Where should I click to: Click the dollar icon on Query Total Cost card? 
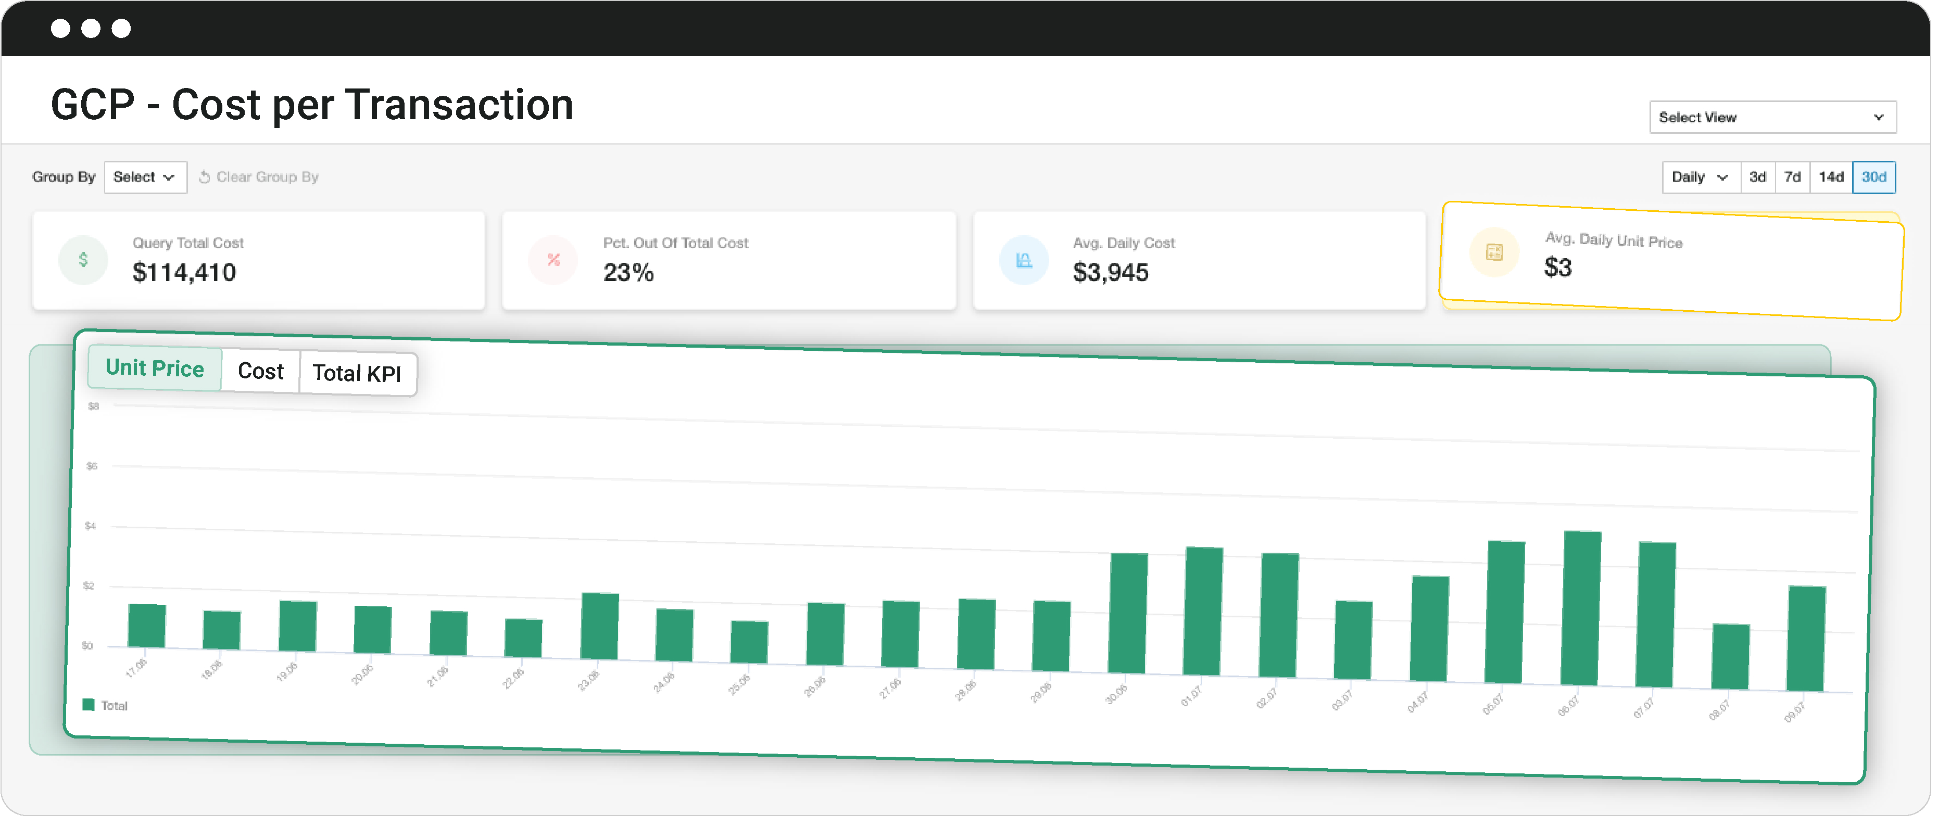point(83,260)
